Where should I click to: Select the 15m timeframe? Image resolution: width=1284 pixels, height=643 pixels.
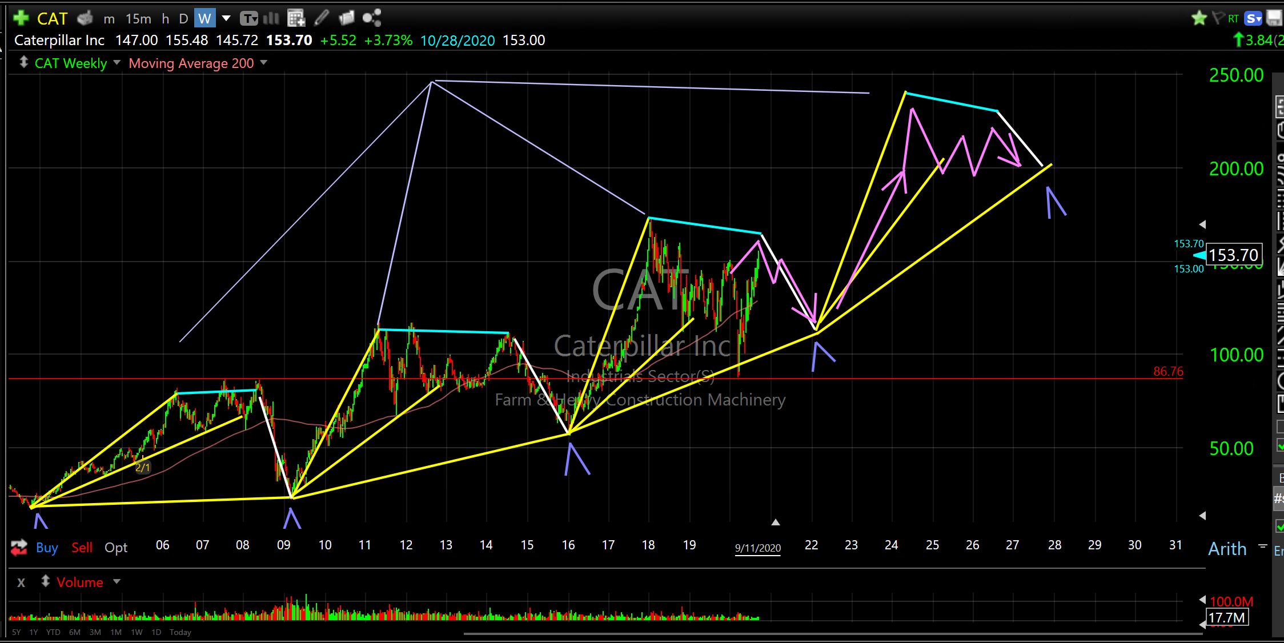[138, 19]
